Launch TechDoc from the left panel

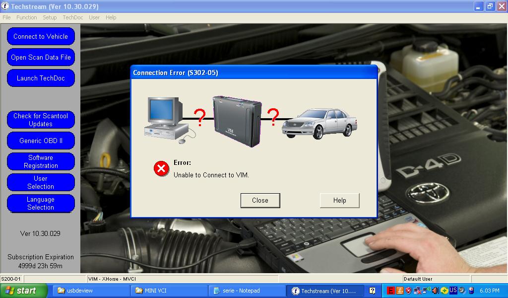tap(41, 78)
